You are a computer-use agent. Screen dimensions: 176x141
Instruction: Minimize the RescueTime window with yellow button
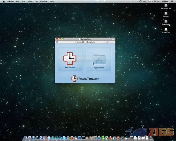pyautogui.click(x=60, y=39)
